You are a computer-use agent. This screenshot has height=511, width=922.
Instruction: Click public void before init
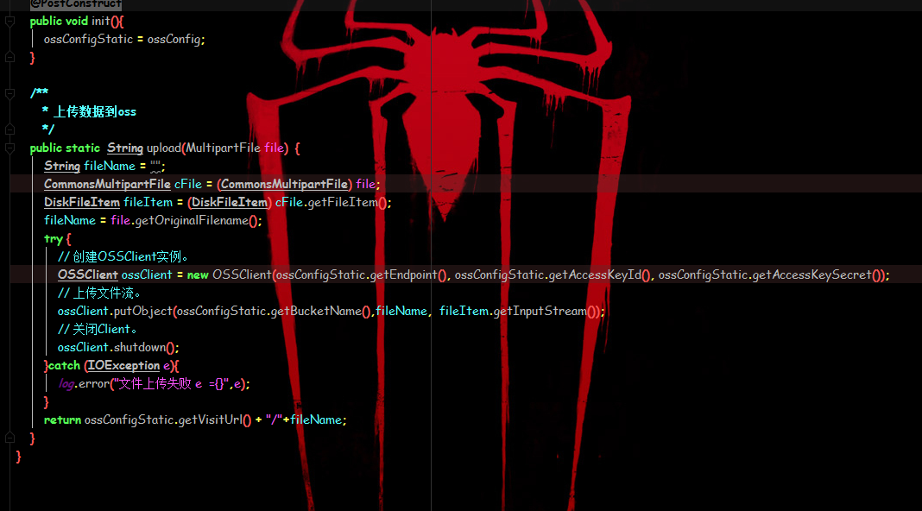[59, 22]
